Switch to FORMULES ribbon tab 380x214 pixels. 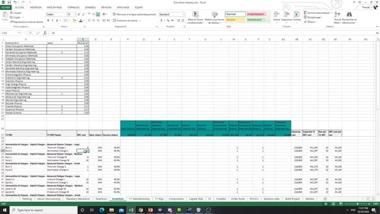point(74,8)
